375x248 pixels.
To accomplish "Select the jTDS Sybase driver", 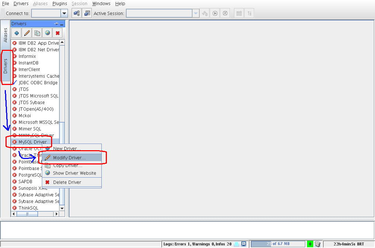I will [35, 103].
